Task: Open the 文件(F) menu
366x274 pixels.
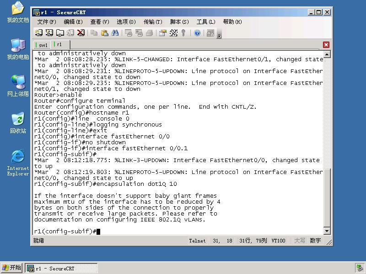Action: (47, 22)
